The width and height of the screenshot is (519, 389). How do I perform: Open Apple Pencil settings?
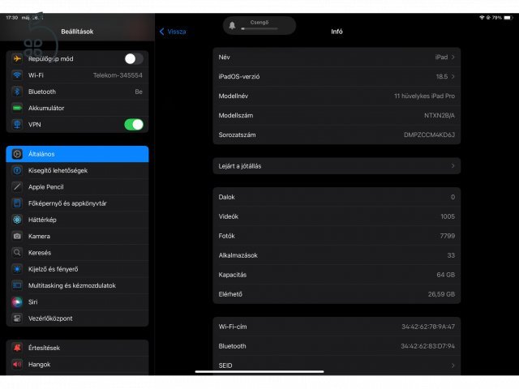77,187
